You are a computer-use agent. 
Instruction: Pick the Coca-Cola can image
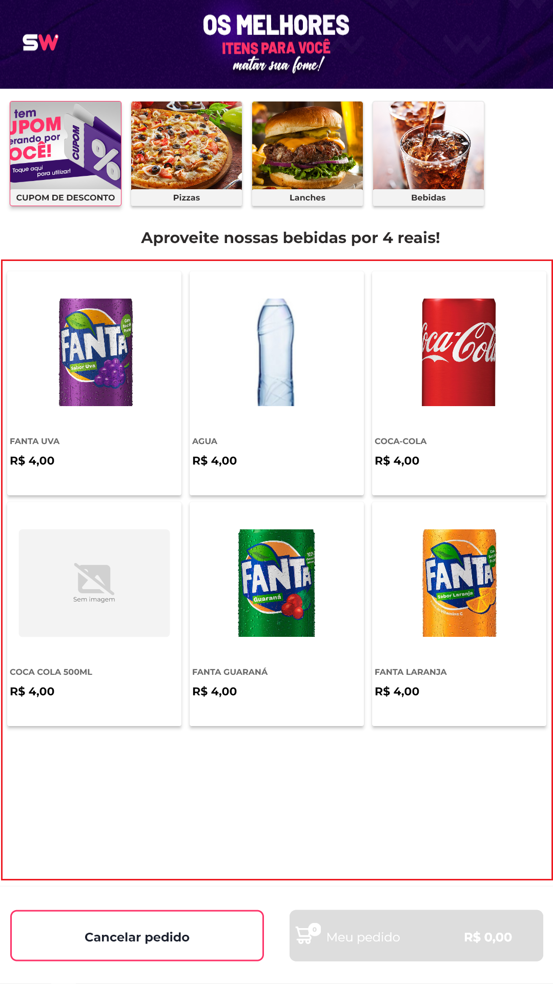point(459,352)
